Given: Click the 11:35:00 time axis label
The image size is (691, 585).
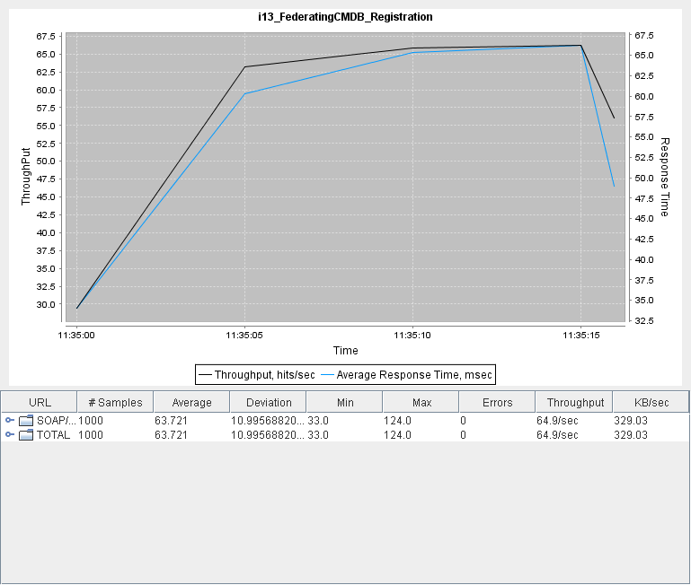Looking at the screenshot, I should click(x=76, y=336).
